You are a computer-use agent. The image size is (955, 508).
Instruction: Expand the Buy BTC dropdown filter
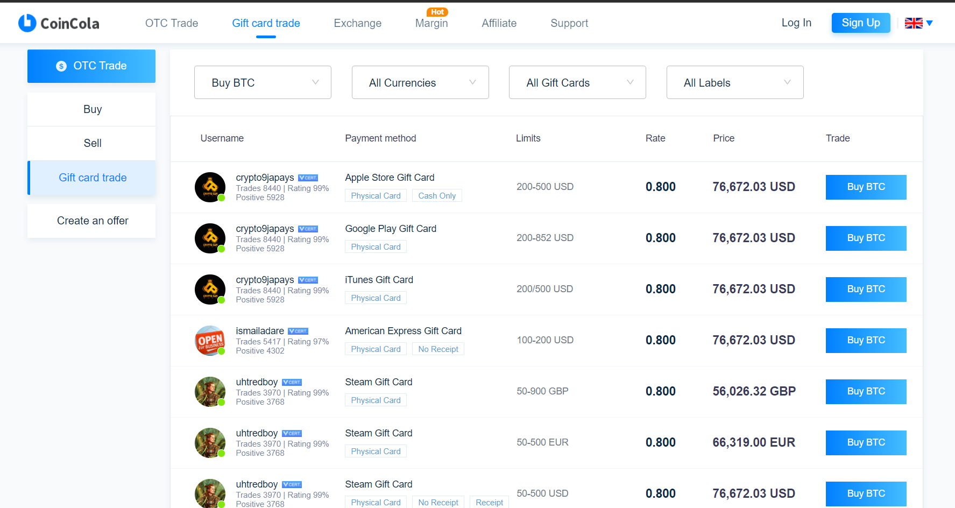coord(263,82)
